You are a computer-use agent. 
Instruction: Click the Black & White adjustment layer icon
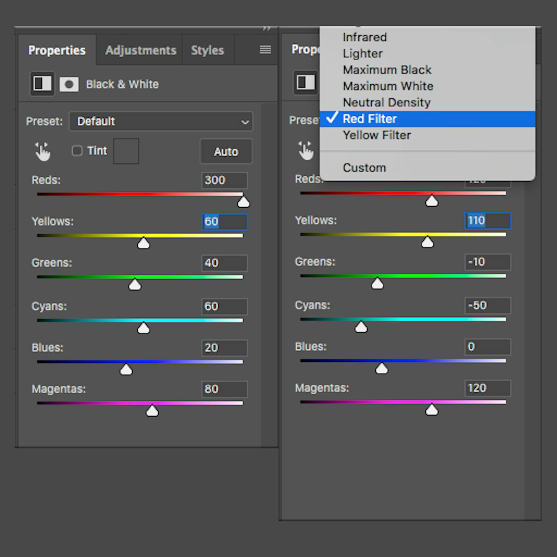[x=42, y=84]
